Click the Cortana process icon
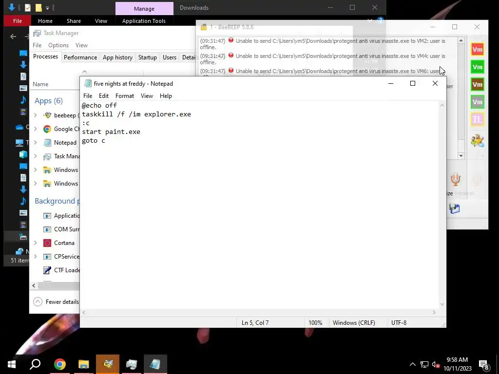The width and height of the screenshot is (499, 374). [47, 243]
